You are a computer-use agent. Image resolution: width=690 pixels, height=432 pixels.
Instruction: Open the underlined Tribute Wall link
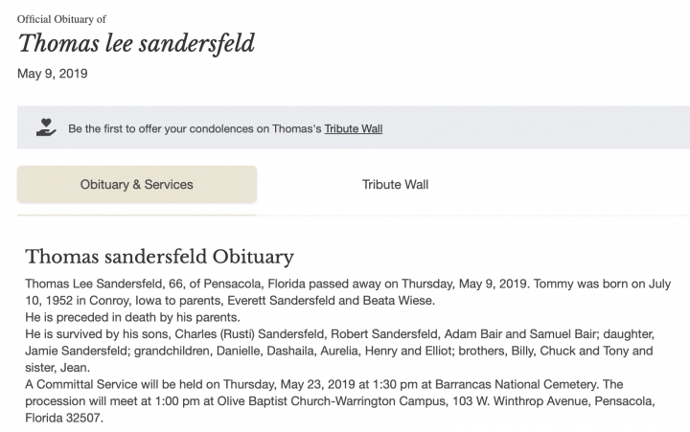tap(353, 128)
